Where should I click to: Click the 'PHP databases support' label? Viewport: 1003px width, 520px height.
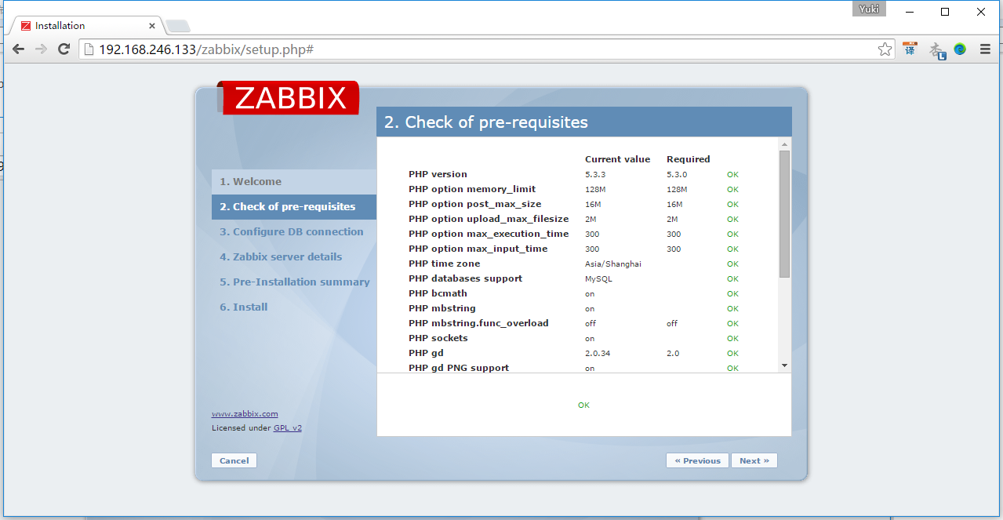point(465,278)
